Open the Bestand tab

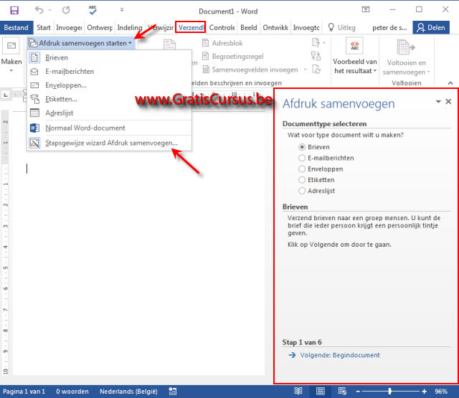tap(16, 27)
